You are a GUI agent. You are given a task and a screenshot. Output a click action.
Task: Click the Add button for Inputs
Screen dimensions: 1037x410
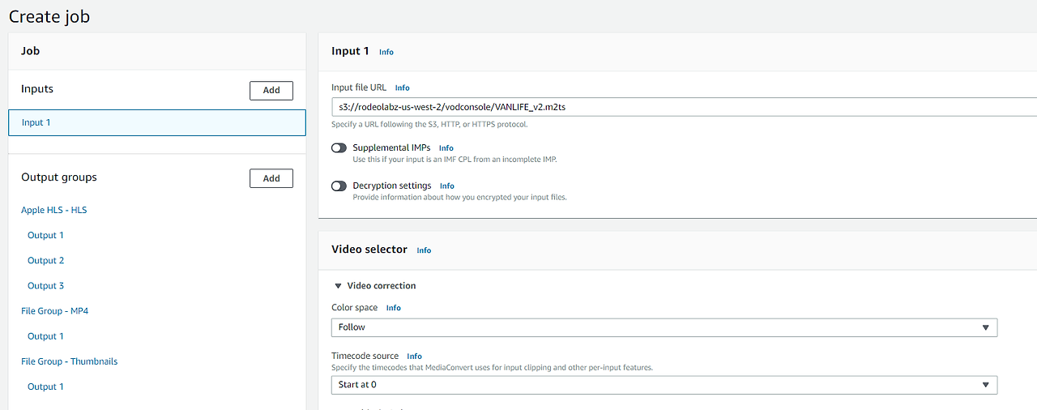coord(271,90)
